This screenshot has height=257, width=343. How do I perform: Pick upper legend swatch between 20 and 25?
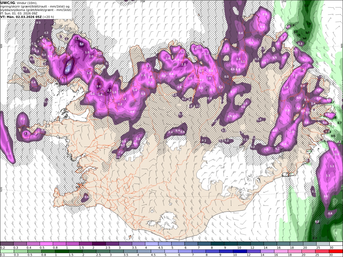(x=310, y=244)
